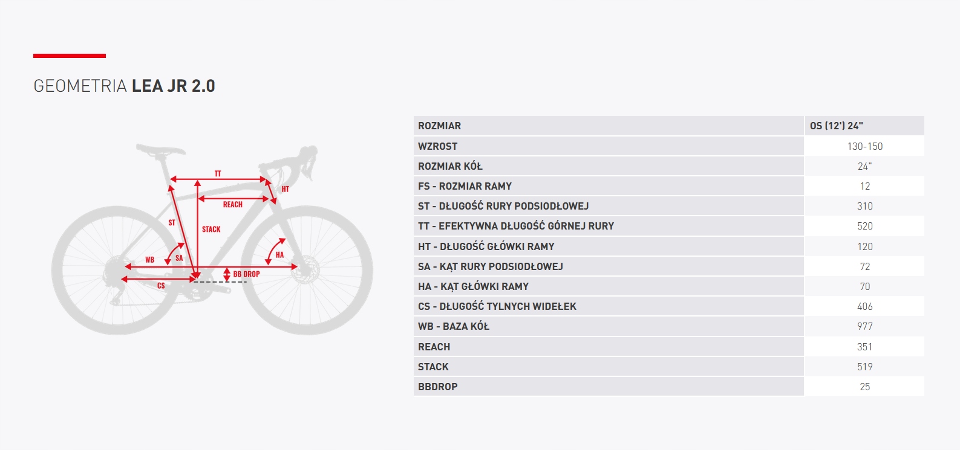Viewport: 960px width, 450px height.
Task: Click the TT - EFEKTYWNA DŁUGOŚĆ GÓRNEJ RURY row
Action: (x=516, y=226)
